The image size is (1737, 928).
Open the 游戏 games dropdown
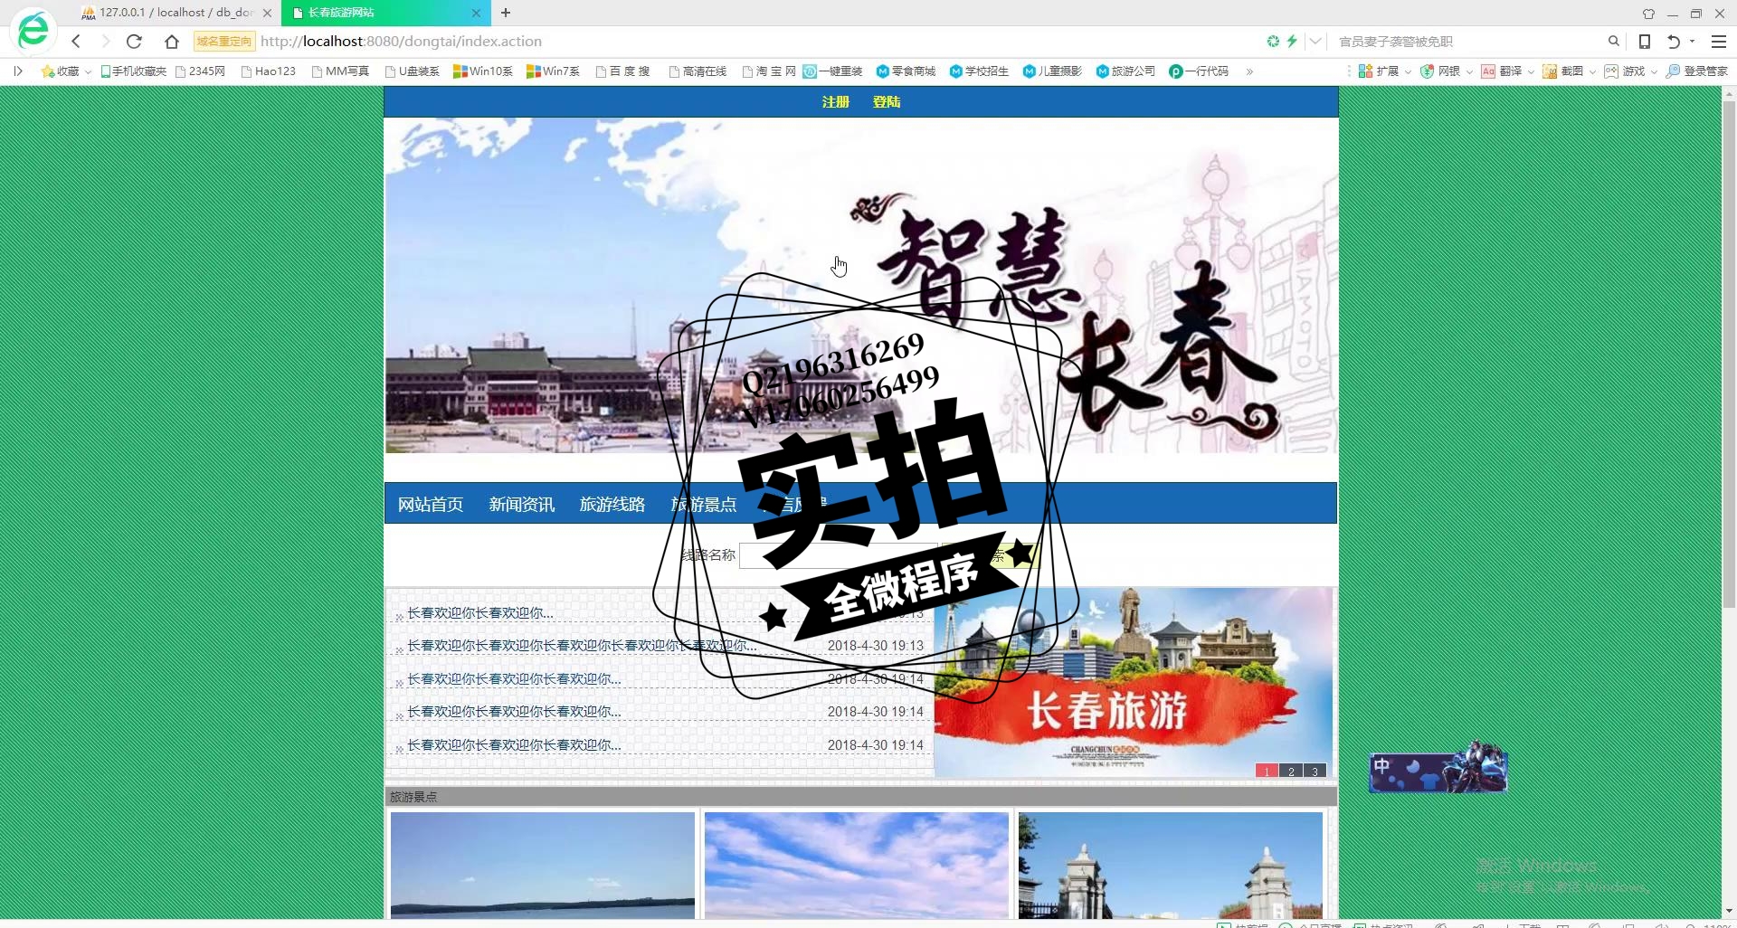point(1630,71)
